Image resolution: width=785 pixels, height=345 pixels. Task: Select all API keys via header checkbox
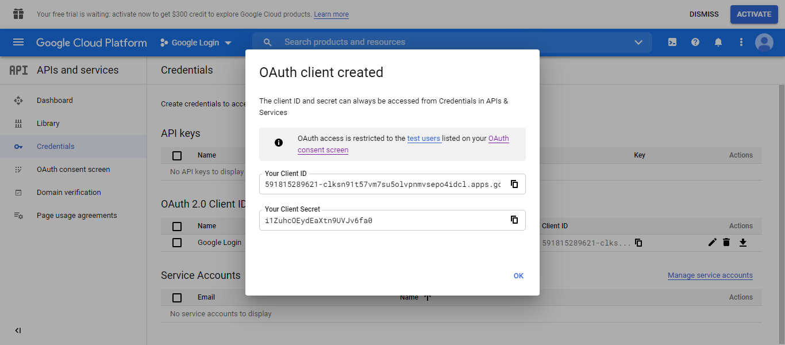coord(176,155)
